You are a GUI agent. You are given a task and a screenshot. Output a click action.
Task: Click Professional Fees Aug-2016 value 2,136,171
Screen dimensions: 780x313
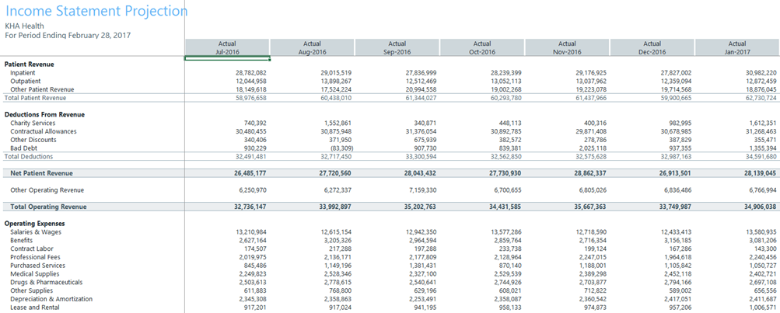(338, 257)
